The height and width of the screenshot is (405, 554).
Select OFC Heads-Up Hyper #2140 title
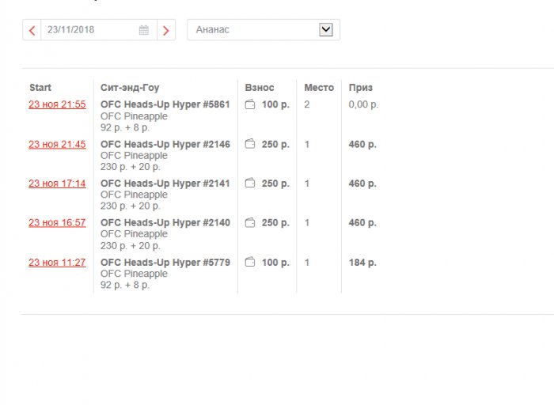tap(165, 223)
